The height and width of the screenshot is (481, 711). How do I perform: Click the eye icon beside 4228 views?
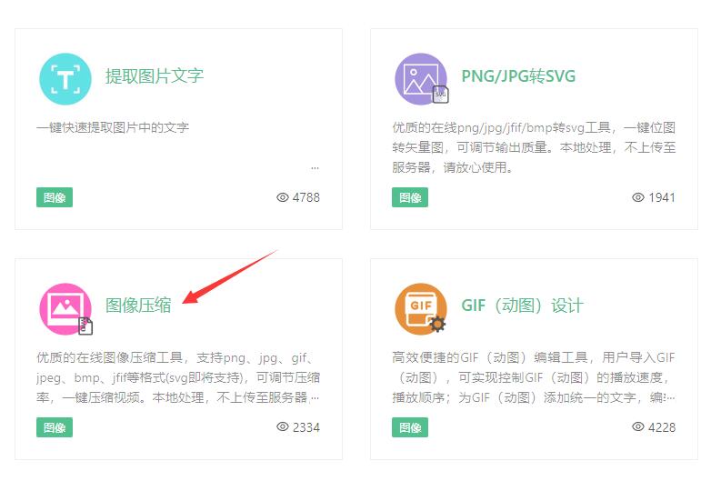(638, 426)
